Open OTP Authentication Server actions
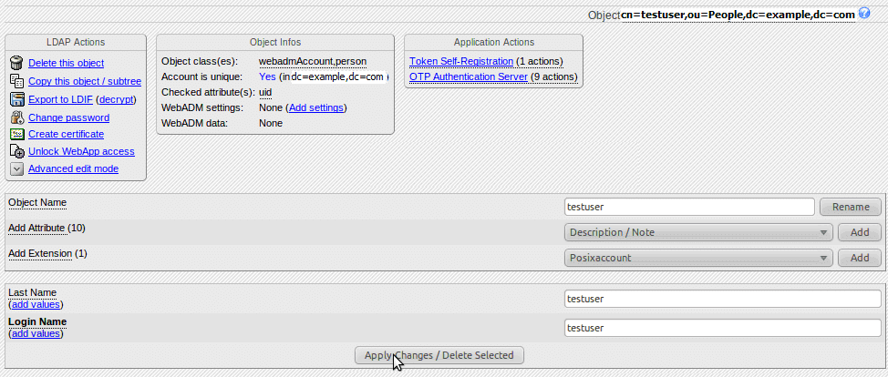This screenshot has width=888, height=377. (x=469, y=76)
